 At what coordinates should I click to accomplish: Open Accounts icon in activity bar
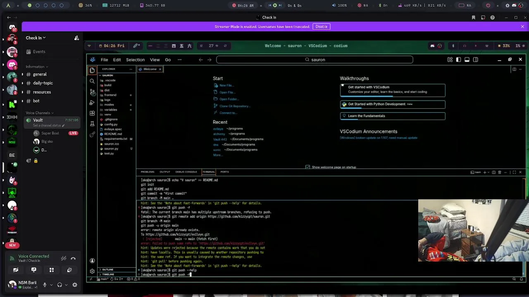[x=92, y=261]
